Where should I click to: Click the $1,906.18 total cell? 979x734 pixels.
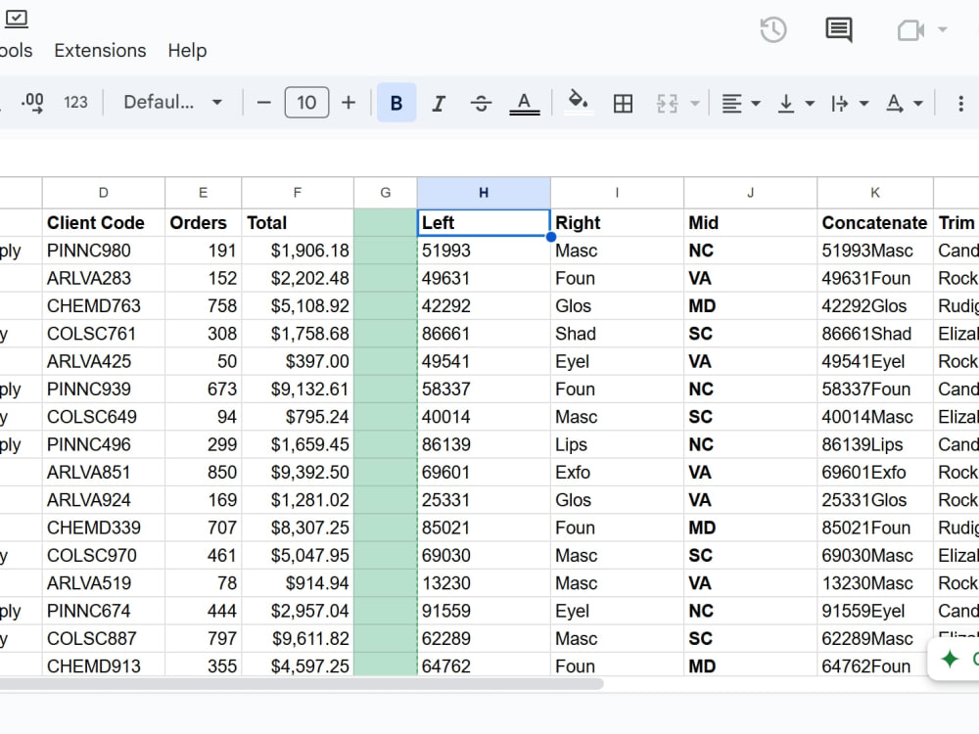tap(298, 251)
